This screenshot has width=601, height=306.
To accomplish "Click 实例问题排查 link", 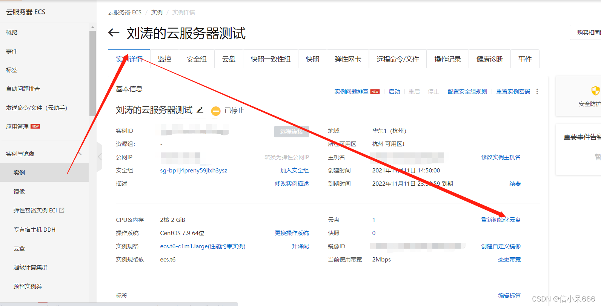I will point(351,92).
